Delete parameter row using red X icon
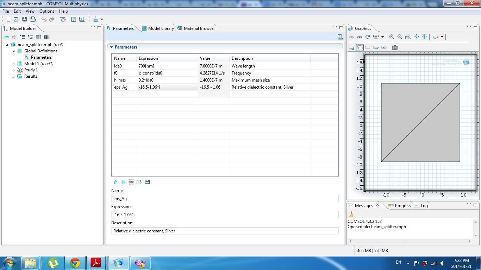Viewport: 481px width, 270px height. pos(131,182)
